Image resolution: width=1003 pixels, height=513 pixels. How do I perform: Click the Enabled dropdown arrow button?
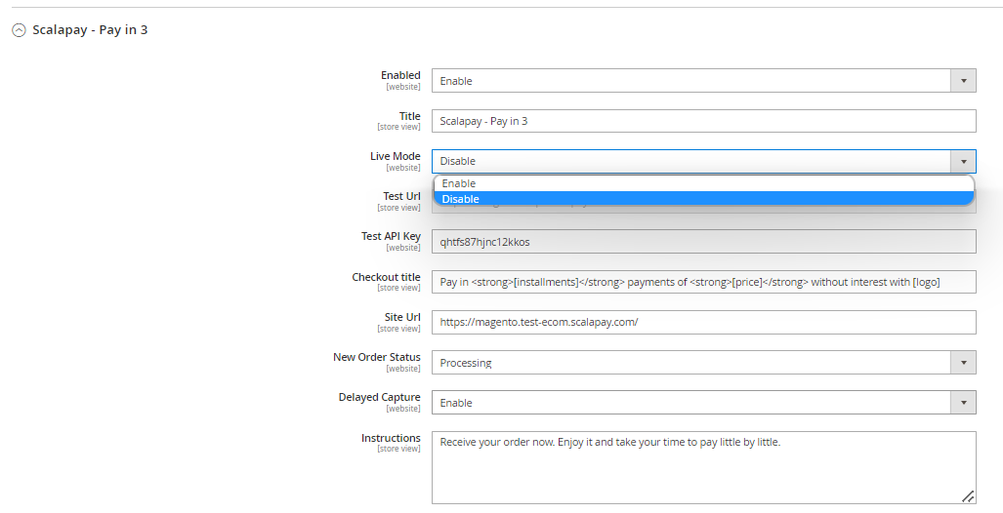tap(963, 81)
